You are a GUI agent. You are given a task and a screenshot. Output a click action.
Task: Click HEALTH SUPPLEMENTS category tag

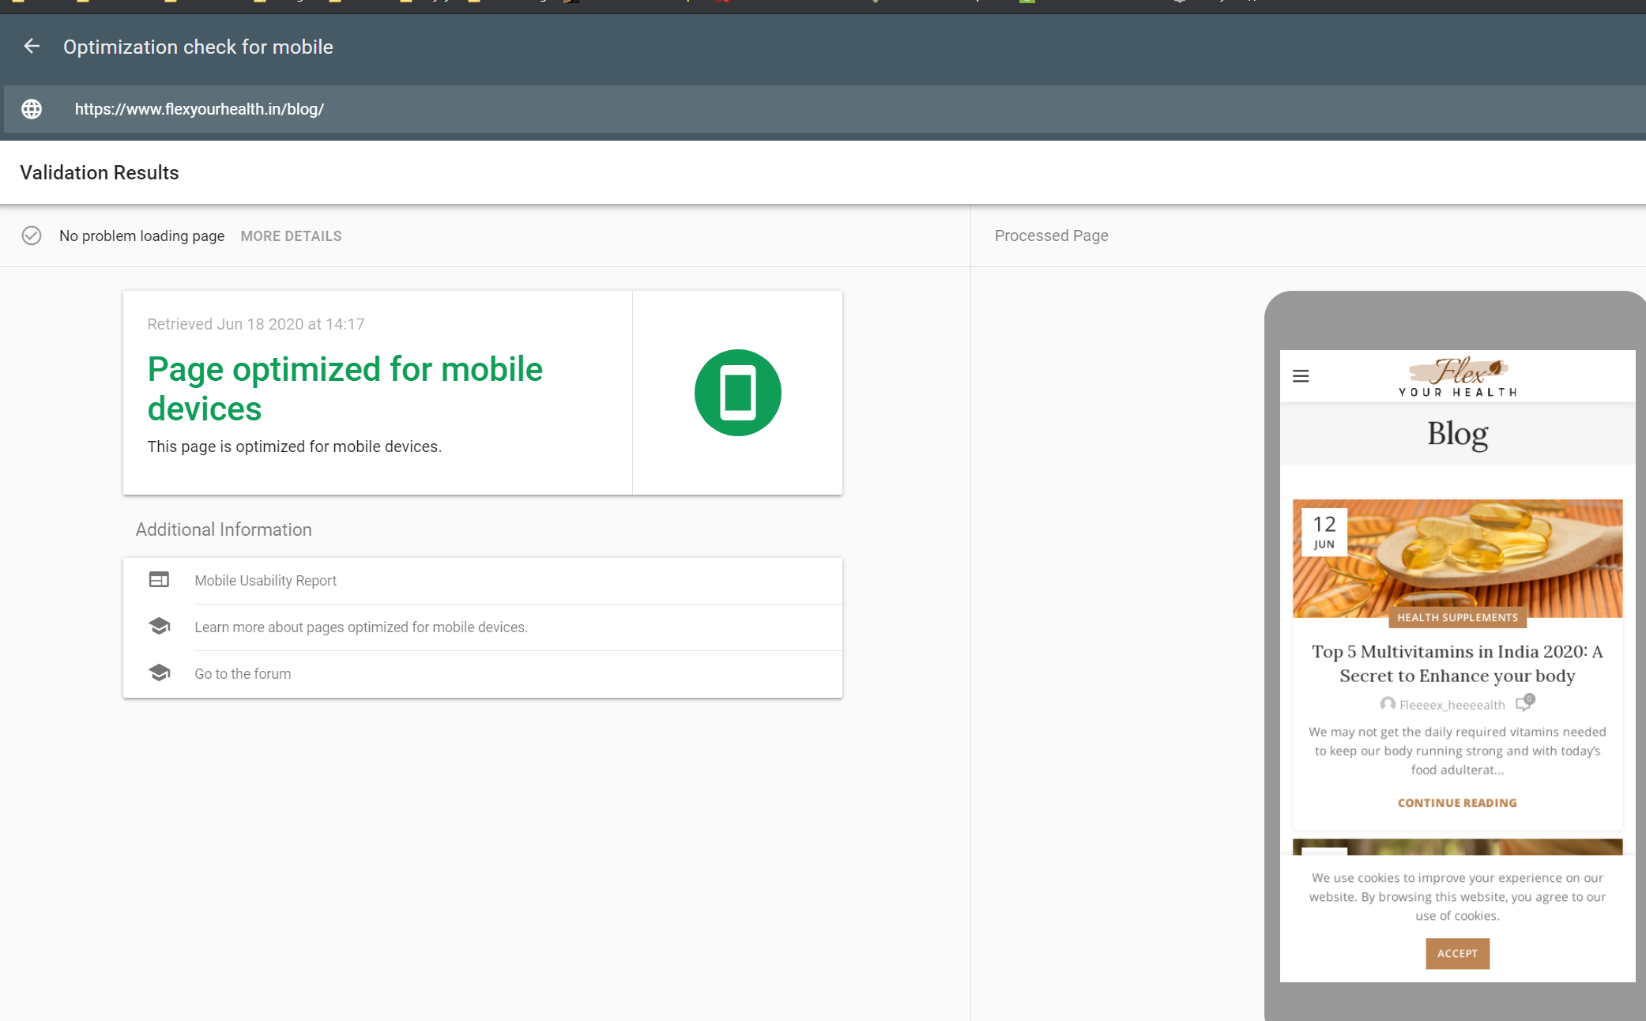1457,618
